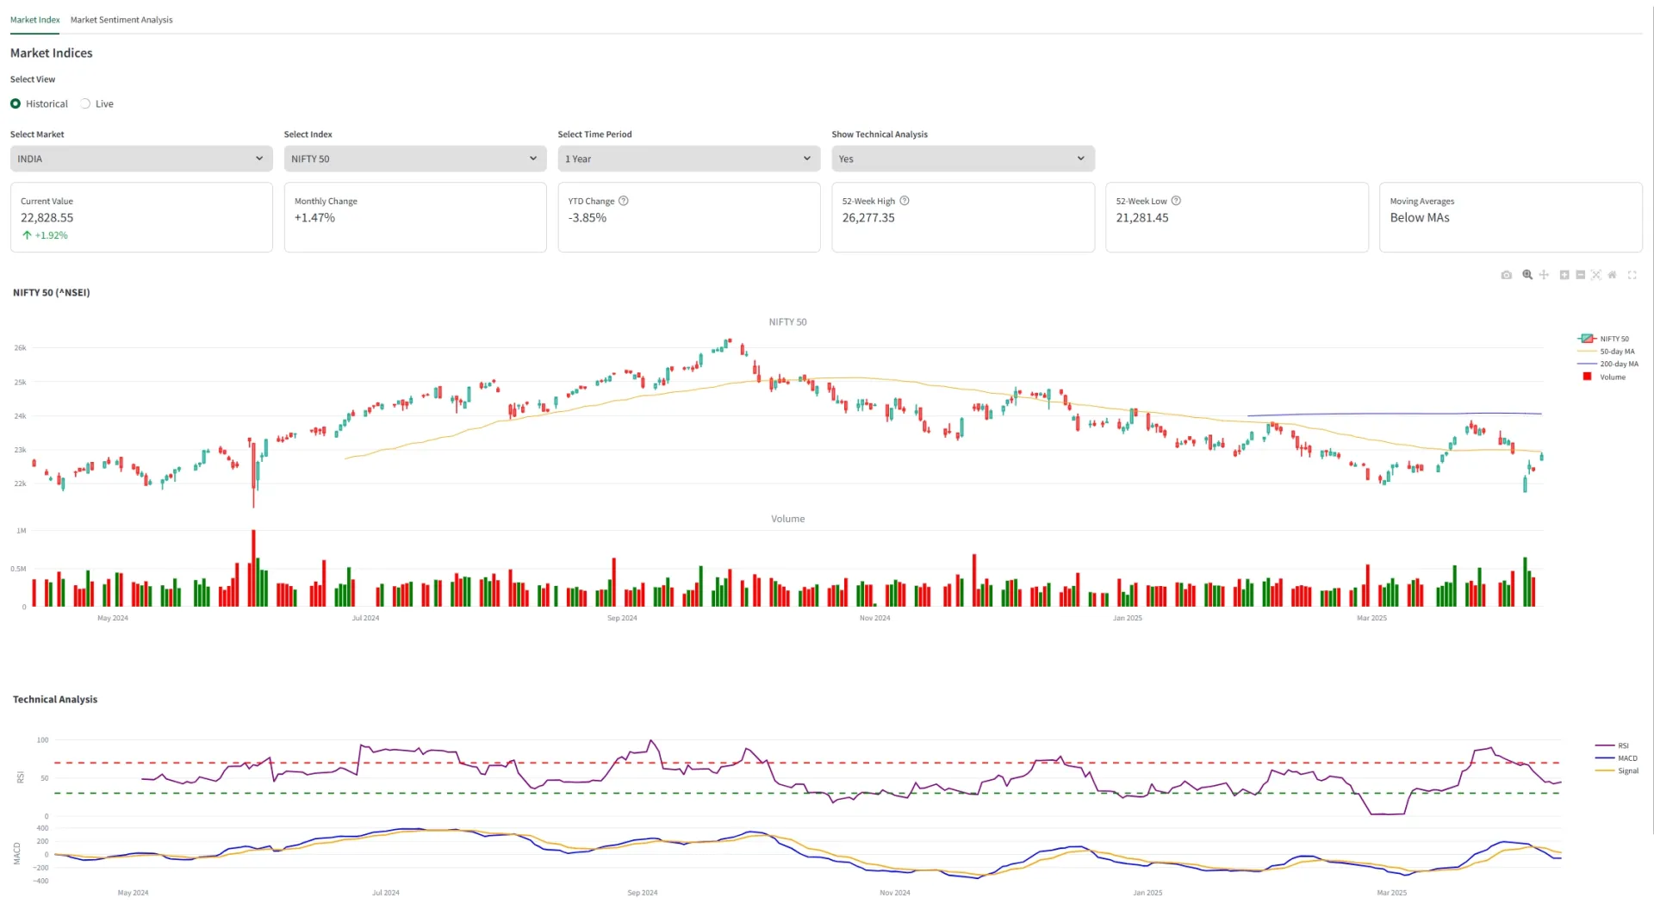Screen dimensions: 1654x904
Task: Open the Show Technical Analysis dropdown showing Yes
Action: [963, 159]
